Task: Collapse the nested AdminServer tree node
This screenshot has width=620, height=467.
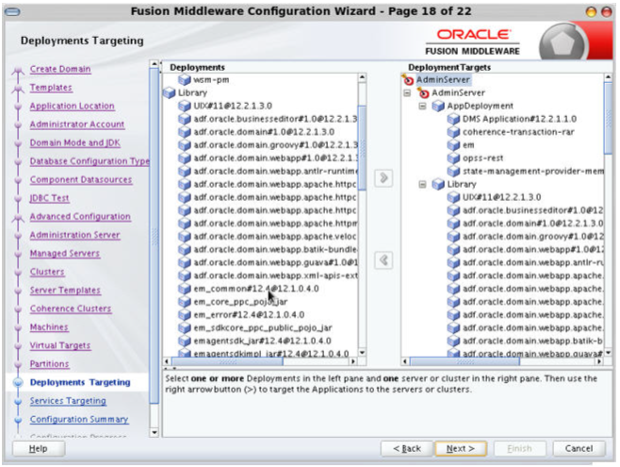Action: (407, 93)
